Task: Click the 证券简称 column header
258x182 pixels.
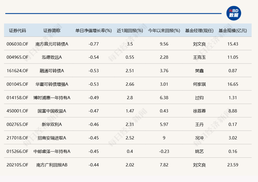Action: tap(52, 30)
